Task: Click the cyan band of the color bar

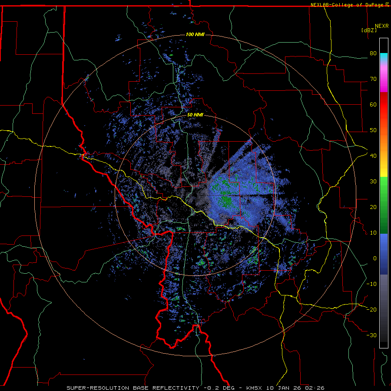Action: pos(384,58)
